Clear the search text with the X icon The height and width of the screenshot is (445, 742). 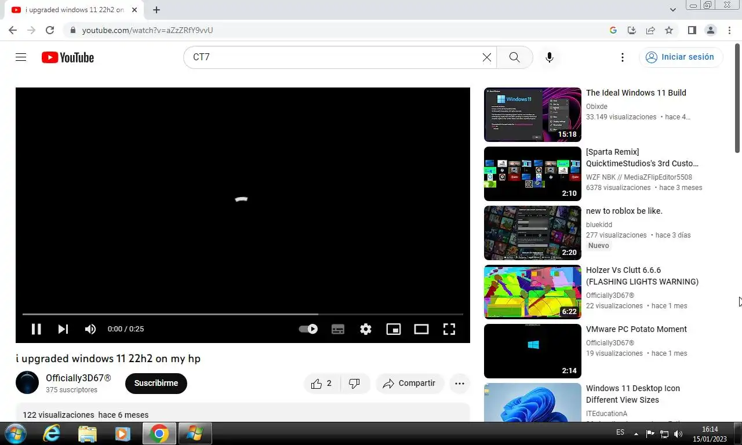487,57
